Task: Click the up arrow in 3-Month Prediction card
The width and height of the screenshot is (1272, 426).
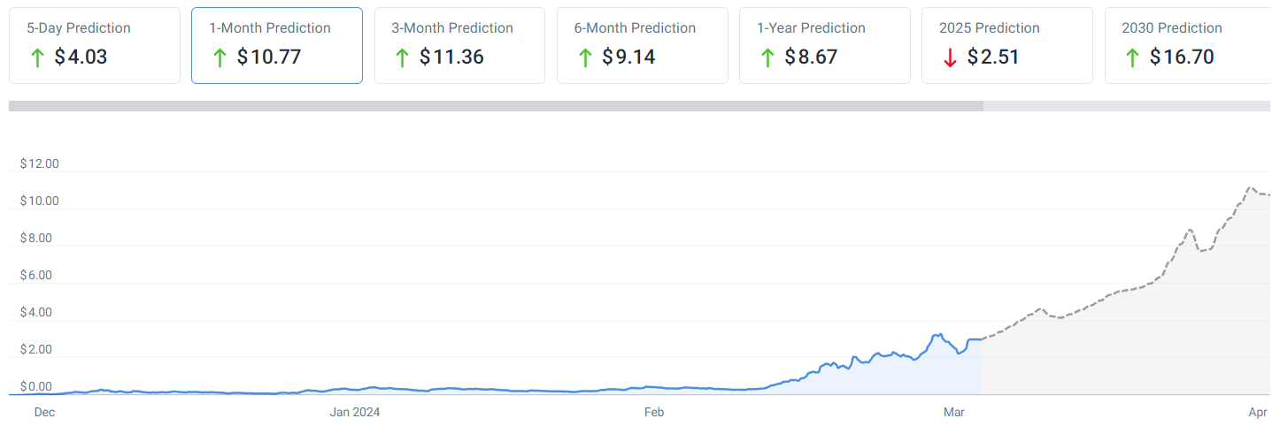Action: click(402, 57)
